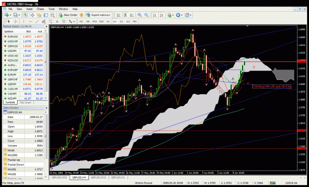Viewport: 309px width, 187px height.
Task: Set timeframe to D1
Action: click(122, 21)
